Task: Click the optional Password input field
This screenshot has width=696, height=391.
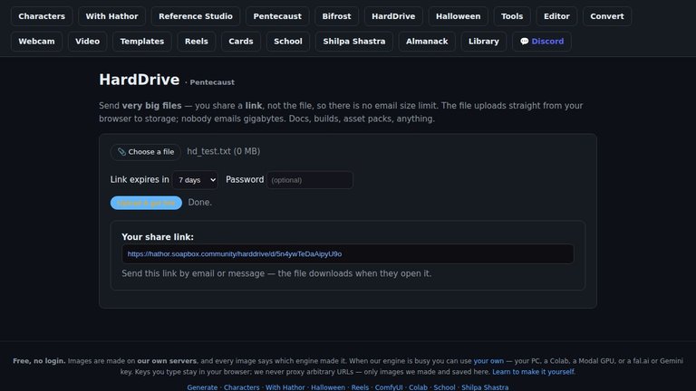Action: (x=310, y=180)
